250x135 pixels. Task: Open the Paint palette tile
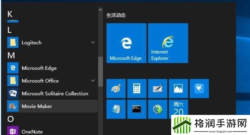(x=116, y=89)
